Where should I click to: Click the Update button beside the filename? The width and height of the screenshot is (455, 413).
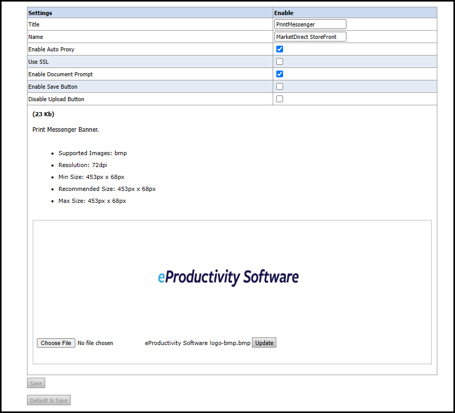(264, 343)
